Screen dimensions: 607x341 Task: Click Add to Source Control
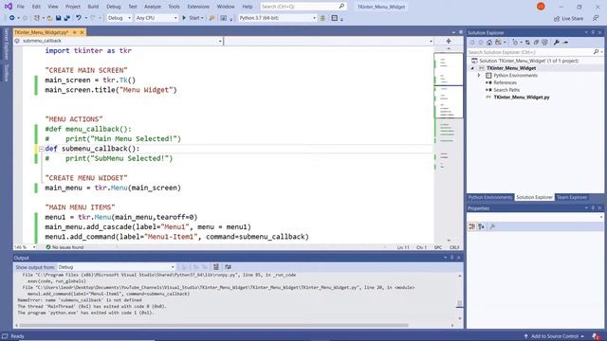pyautogui.click(x=554, y=336)
